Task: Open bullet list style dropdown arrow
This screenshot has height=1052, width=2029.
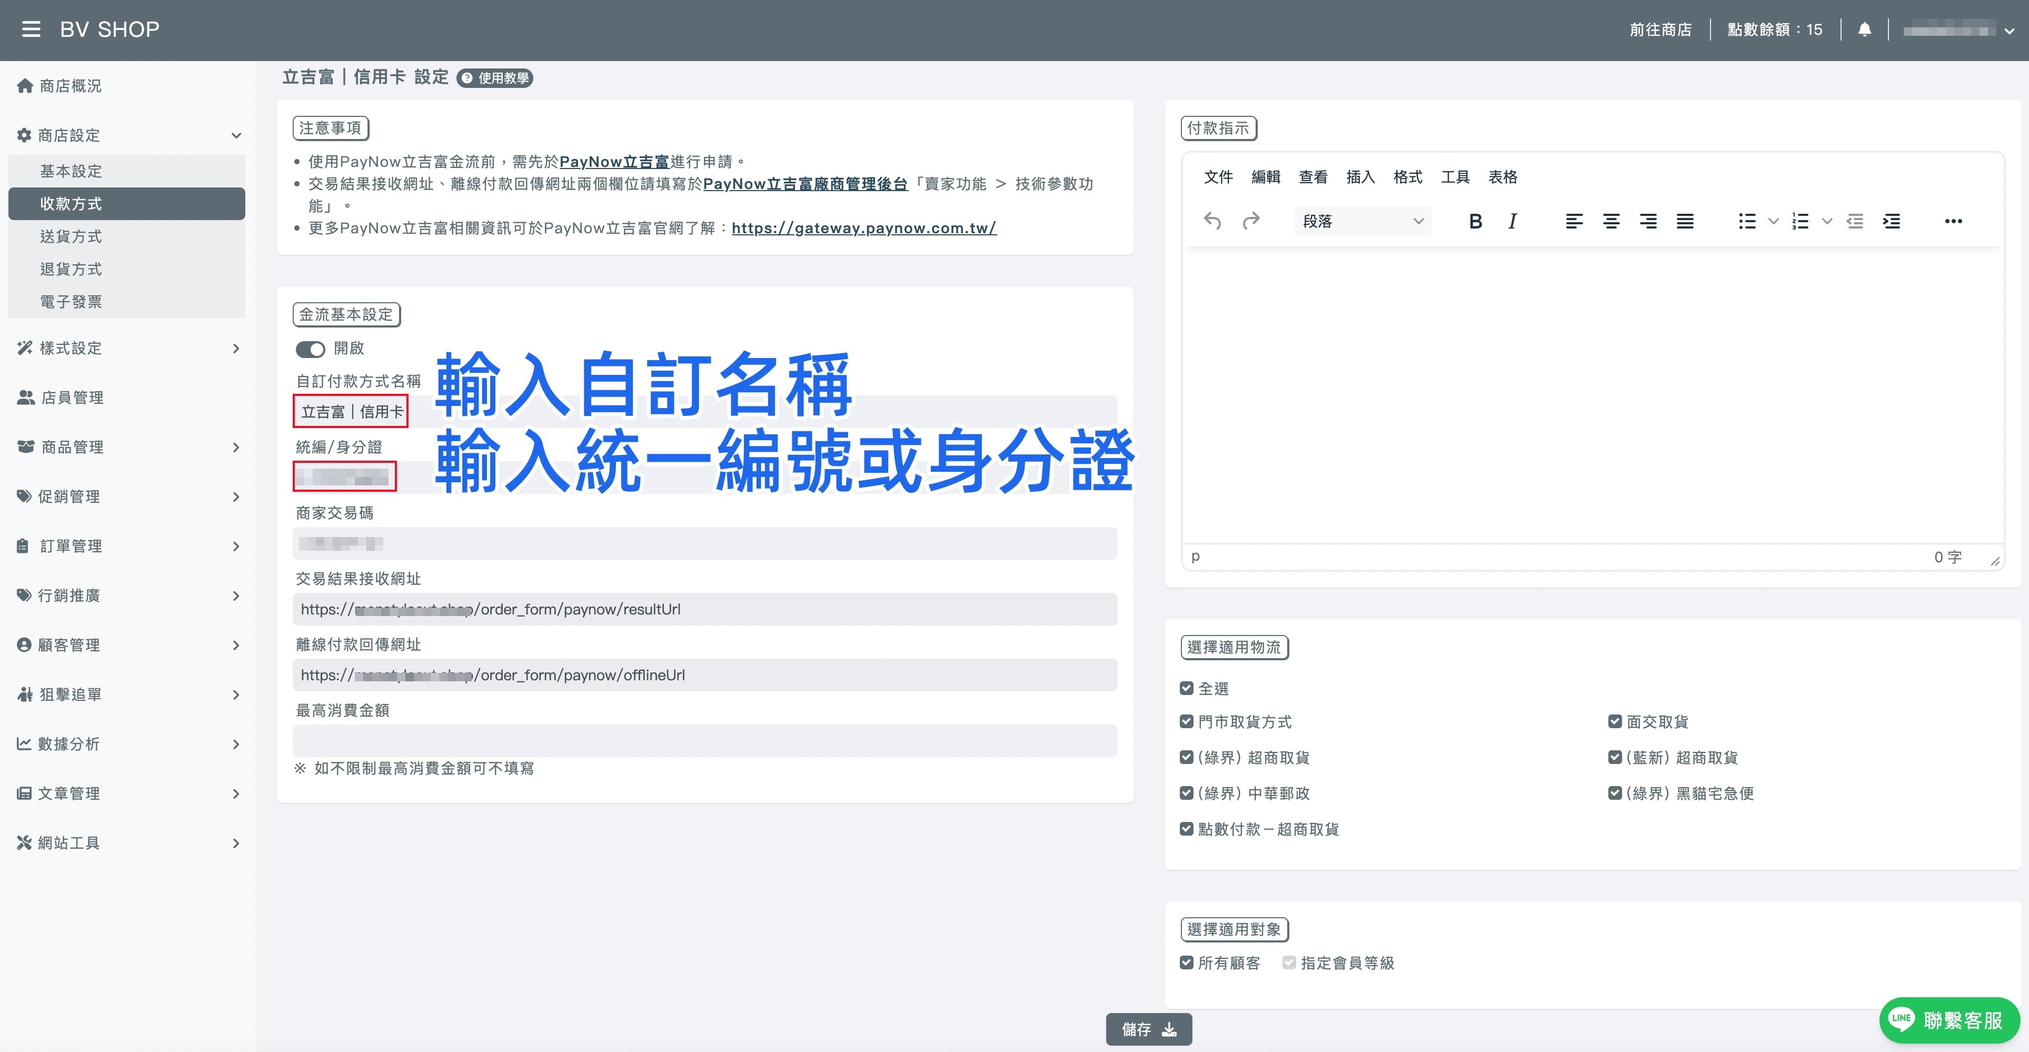Action: tap(1773, 222)
